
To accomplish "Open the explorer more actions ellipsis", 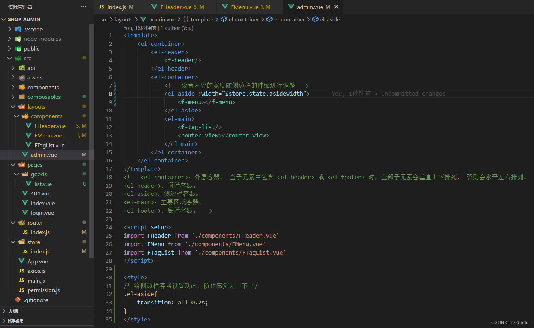I will 83,7.
